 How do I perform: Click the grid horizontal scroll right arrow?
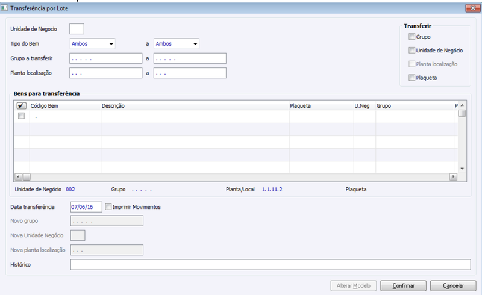(x=453, y=176)
